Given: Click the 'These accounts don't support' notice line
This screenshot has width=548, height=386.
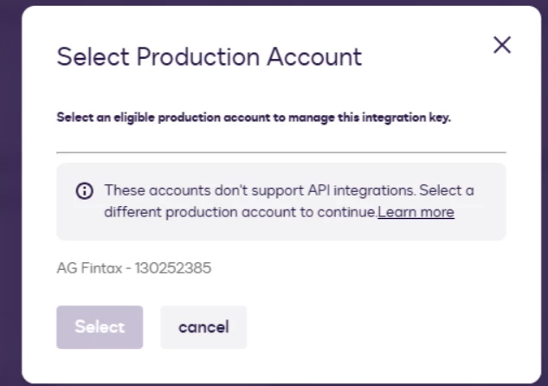Looking at the screenshot, I should 288,190.
